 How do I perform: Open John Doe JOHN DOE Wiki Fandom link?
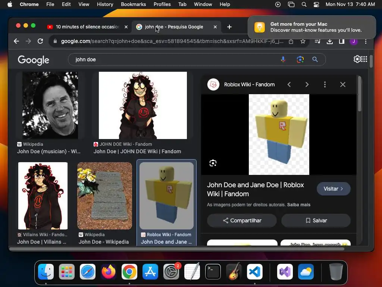[x=137, y=152]
